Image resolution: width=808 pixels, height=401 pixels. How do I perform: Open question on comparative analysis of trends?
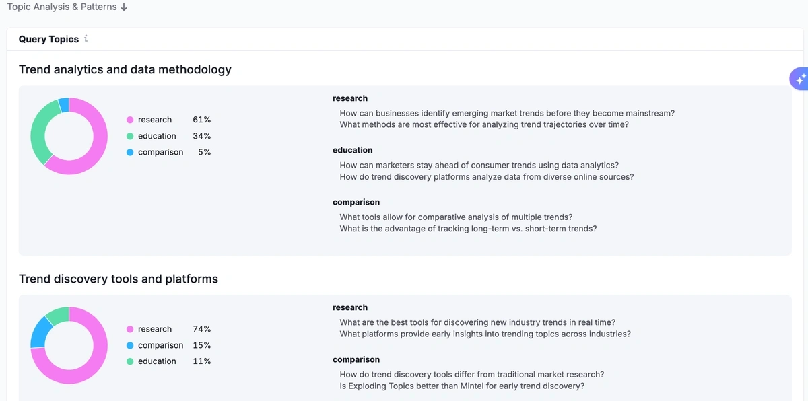point(456,217)
